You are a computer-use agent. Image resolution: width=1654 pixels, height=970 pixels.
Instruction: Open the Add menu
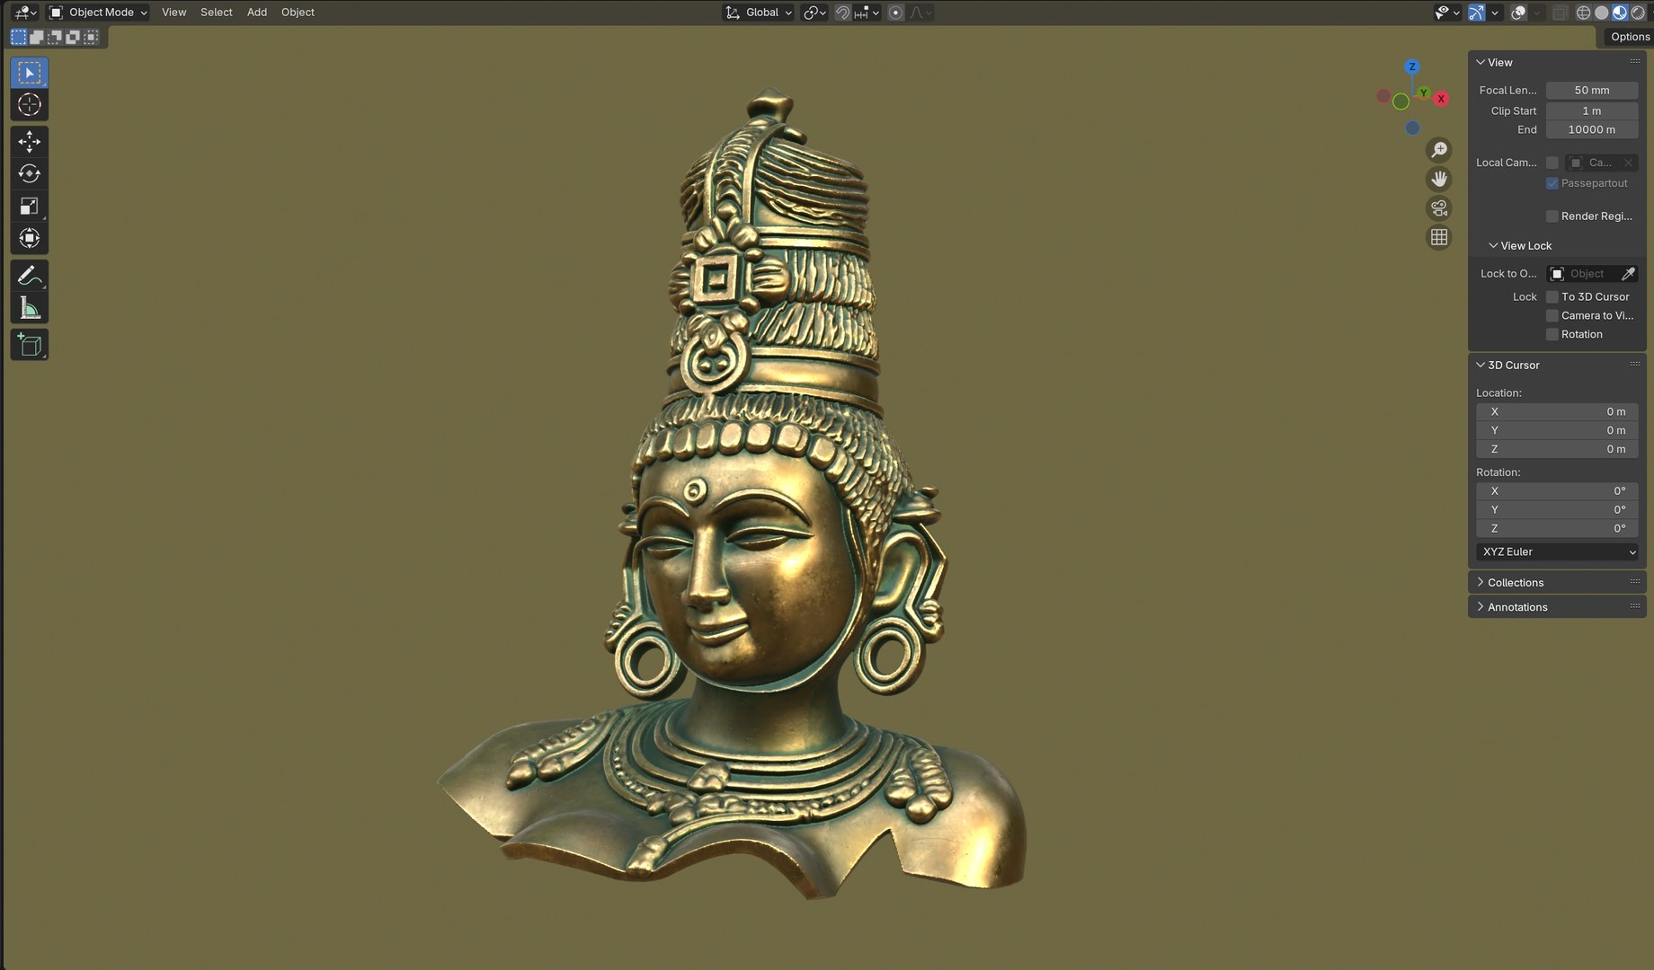257,13
